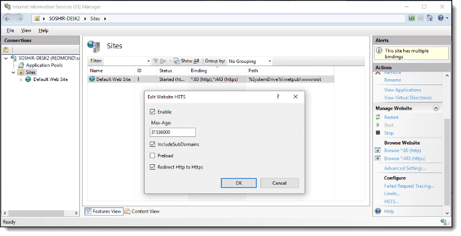Image resolution: width=461 pixels, height=236 pixels.
Task: Click the Stop website black square icon
Action: (378, 133)
